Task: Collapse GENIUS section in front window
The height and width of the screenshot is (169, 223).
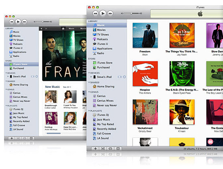Action: pos(89,92)
